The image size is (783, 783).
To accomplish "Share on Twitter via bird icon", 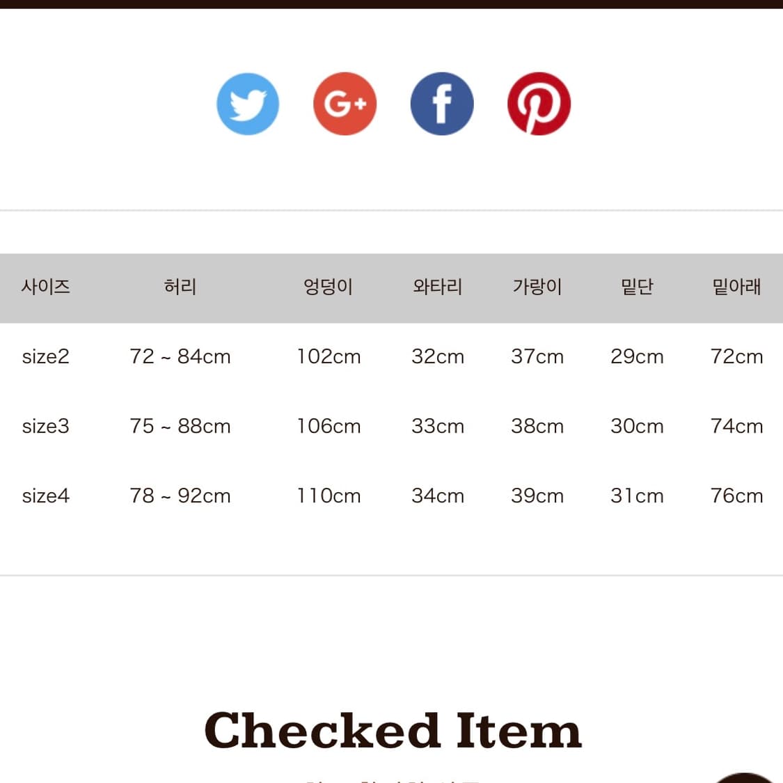I will point(248,104).
